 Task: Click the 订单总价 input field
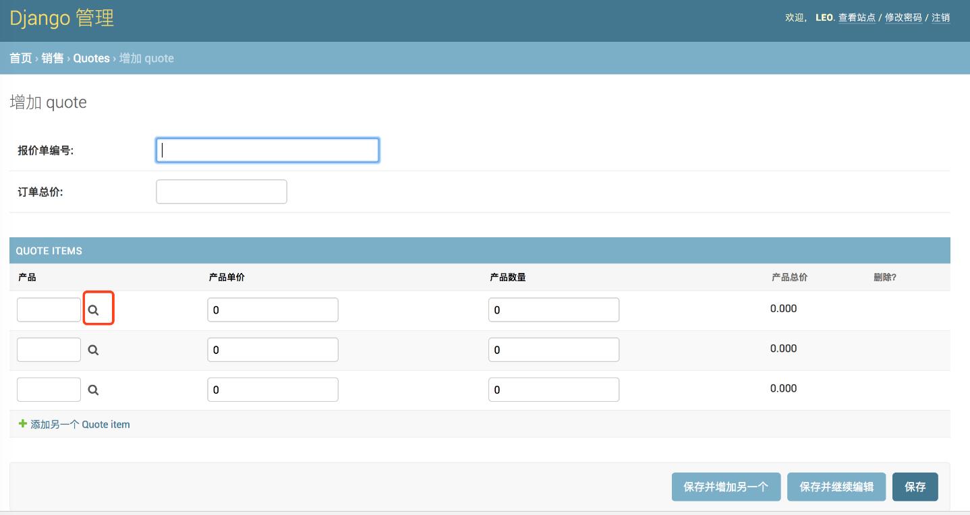coord(221,191)
